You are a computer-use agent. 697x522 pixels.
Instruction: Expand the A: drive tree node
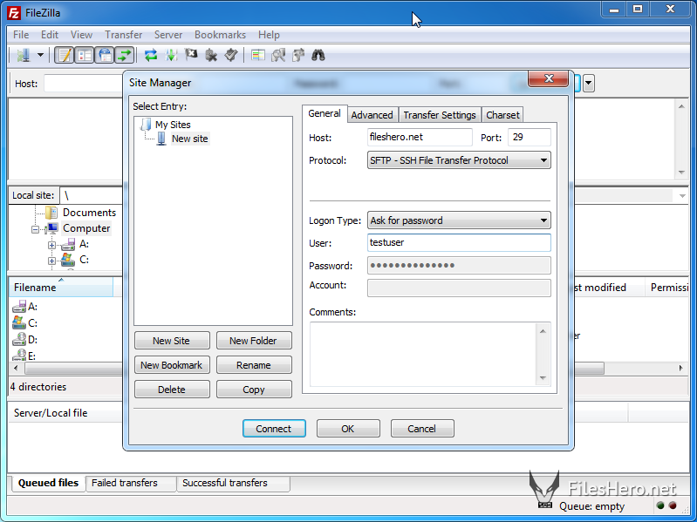(52, 245)
